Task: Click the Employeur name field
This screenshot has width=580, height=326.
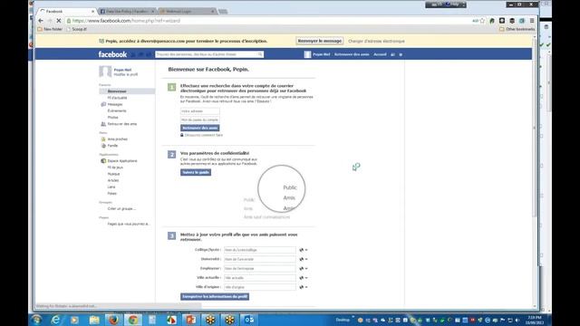Action: [x=260, y=268]
